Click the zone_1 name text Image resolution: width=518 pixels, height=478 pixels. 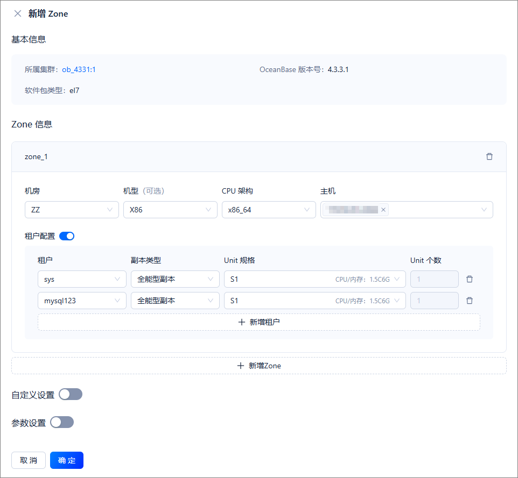click(36, 156)
